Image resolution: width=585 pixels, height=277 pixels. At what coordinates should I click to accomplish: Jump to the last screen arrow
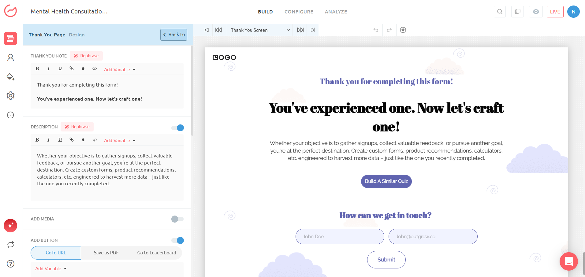312,30
